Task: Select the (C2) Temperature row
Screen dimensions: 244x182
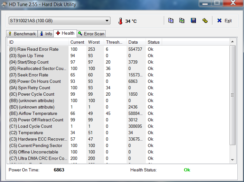Action: pyautogui.click(x=118, y=133)
